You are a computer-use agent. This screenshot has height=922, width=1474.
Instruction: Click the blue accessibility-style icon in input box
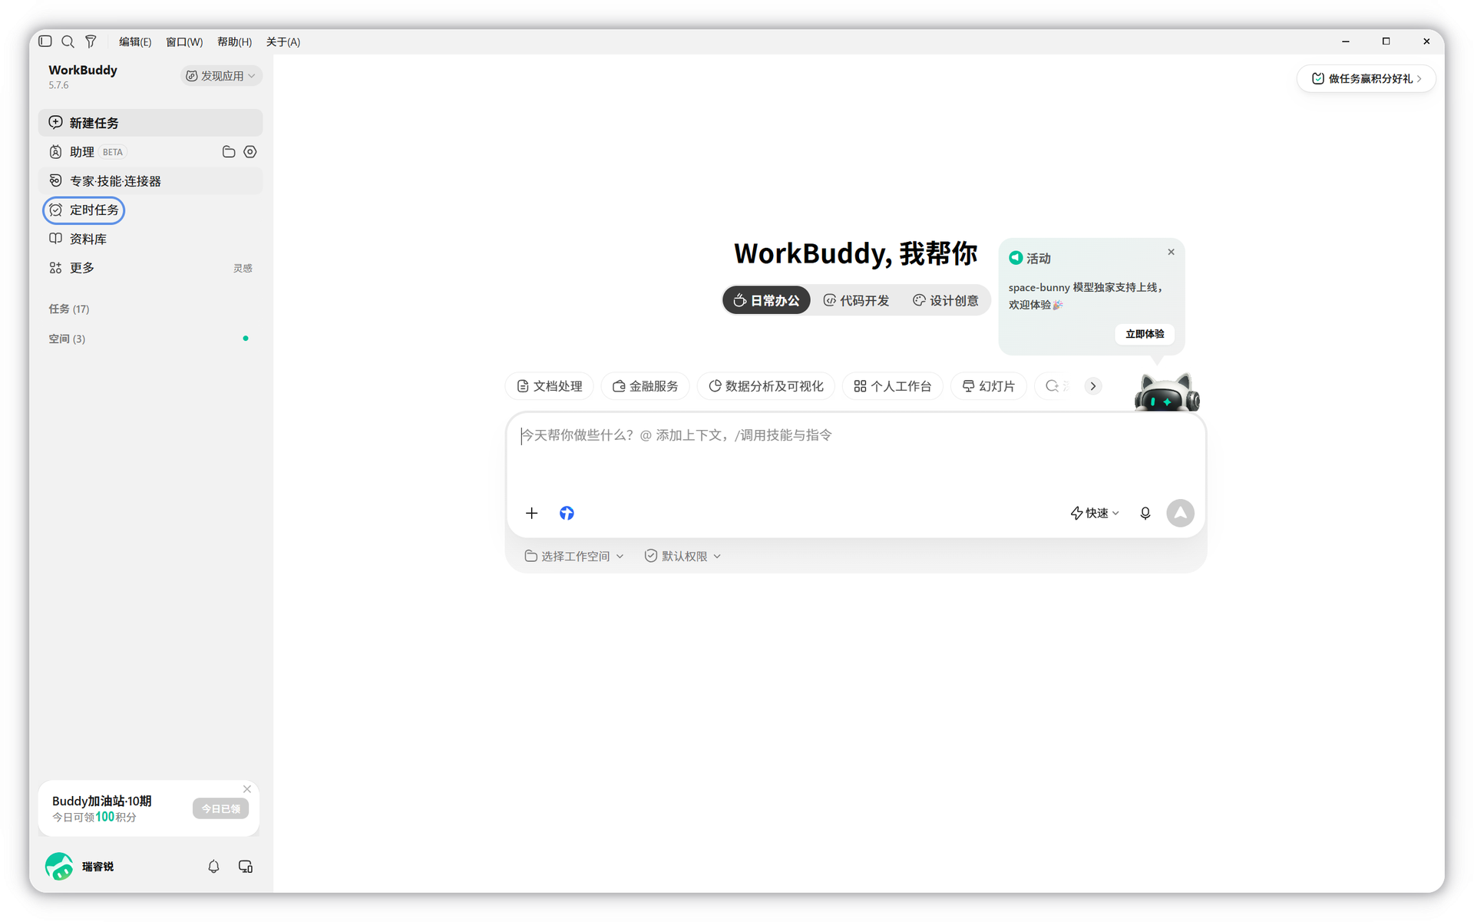[567, 513]
